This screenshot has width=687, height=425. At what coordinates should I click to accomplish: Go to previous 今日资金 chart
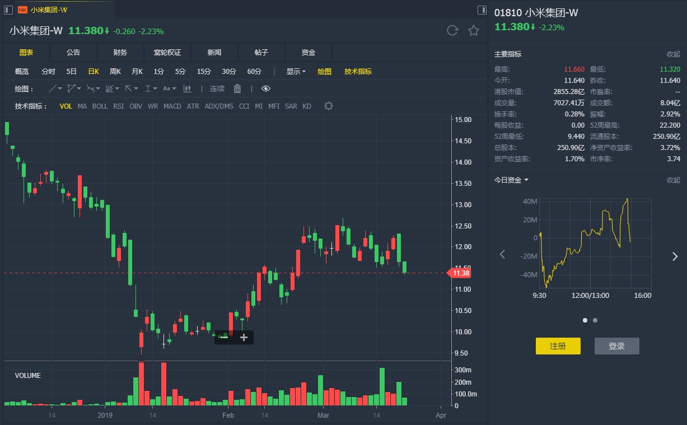502,255
